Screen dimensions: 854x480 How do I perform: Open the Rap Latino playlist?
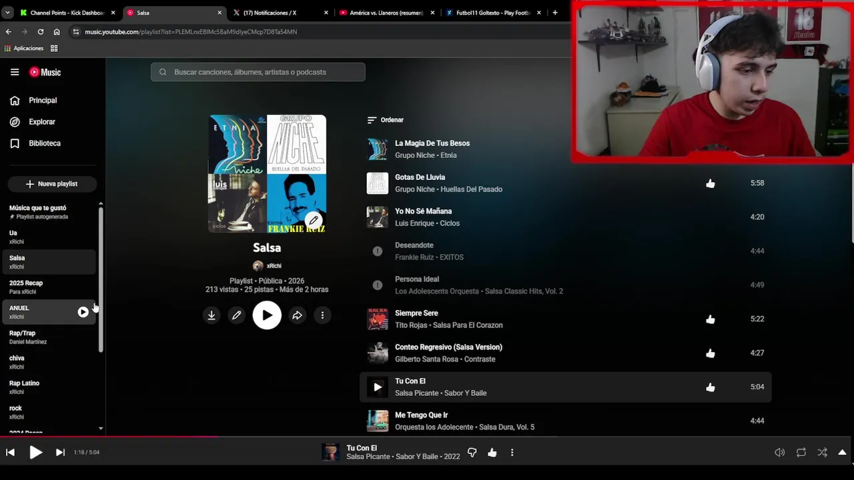click(x=50, y=387)
